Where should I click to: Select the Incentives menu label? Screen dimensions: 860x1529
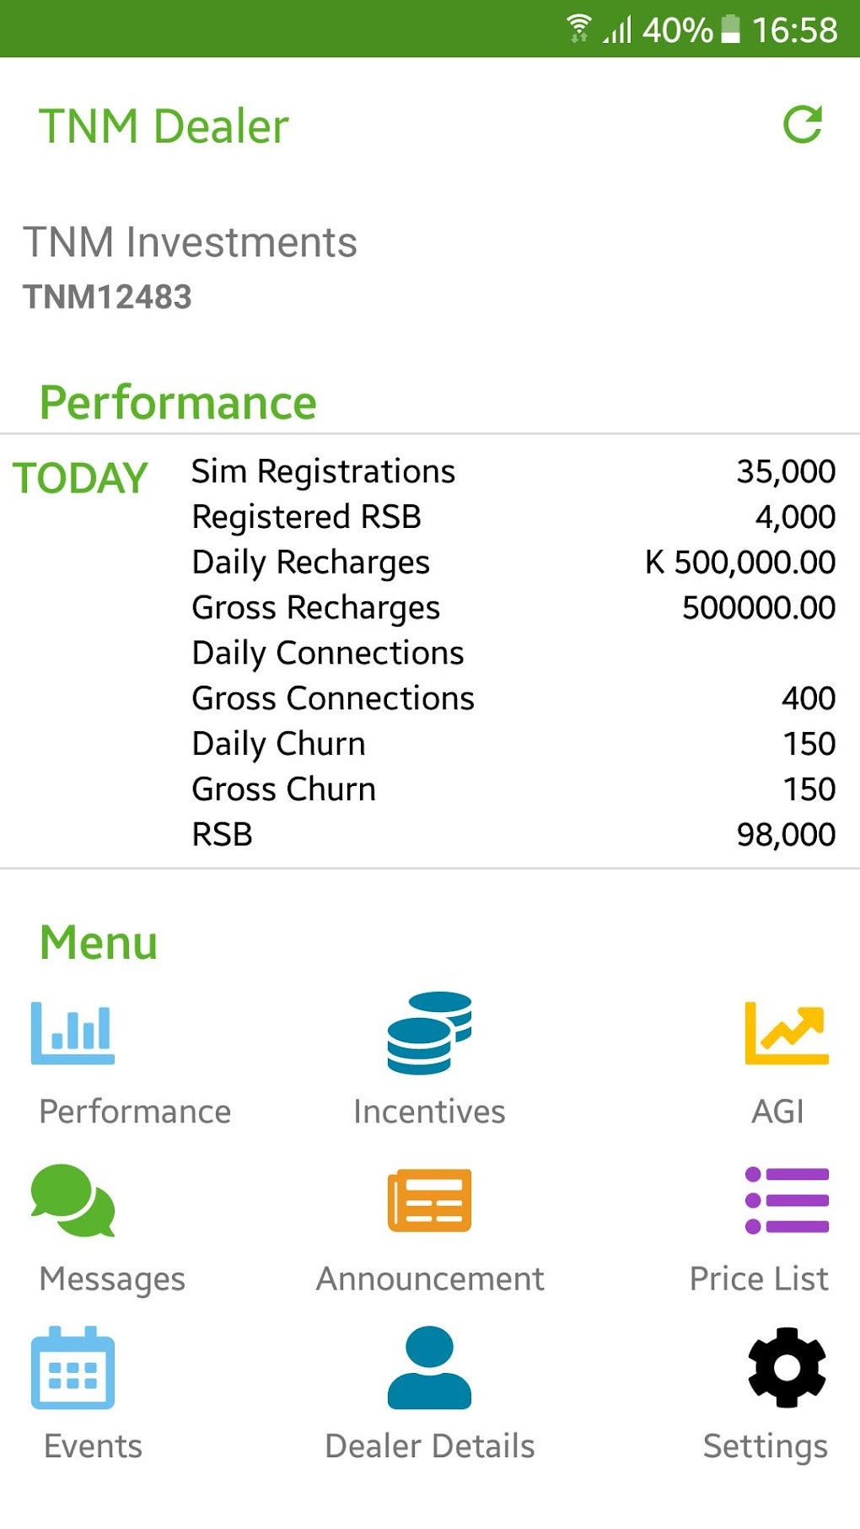click(x=429, y=1112)
